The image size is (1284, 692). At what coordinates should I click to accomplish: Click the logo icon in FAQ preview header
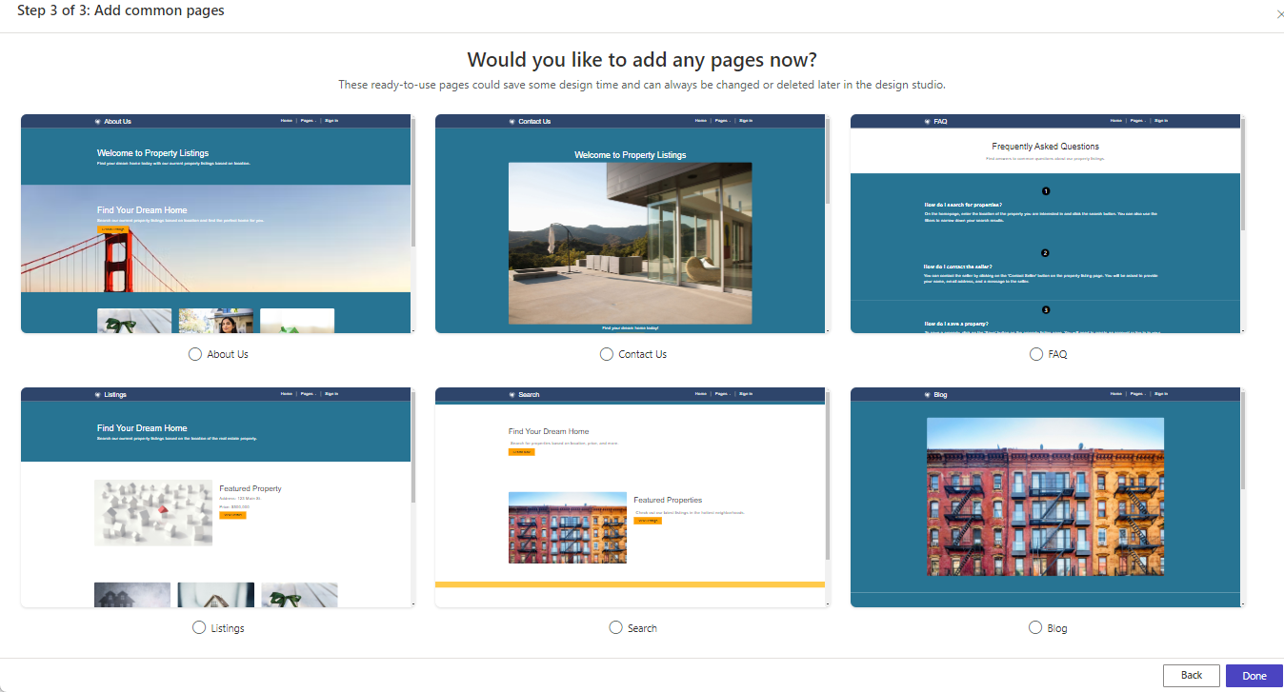point(928,121)
